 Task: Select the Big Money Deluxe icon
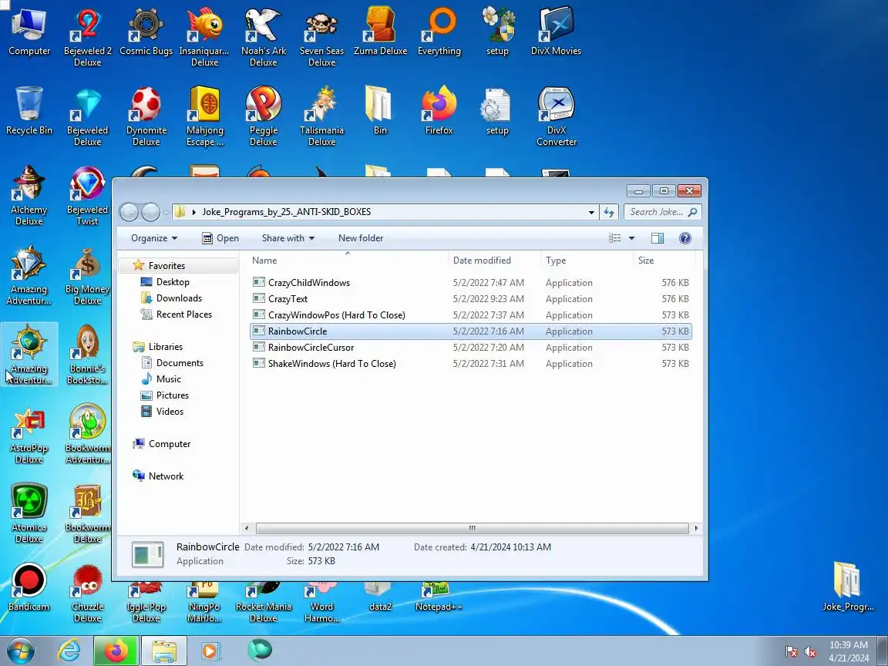click(x=87, y=275)
